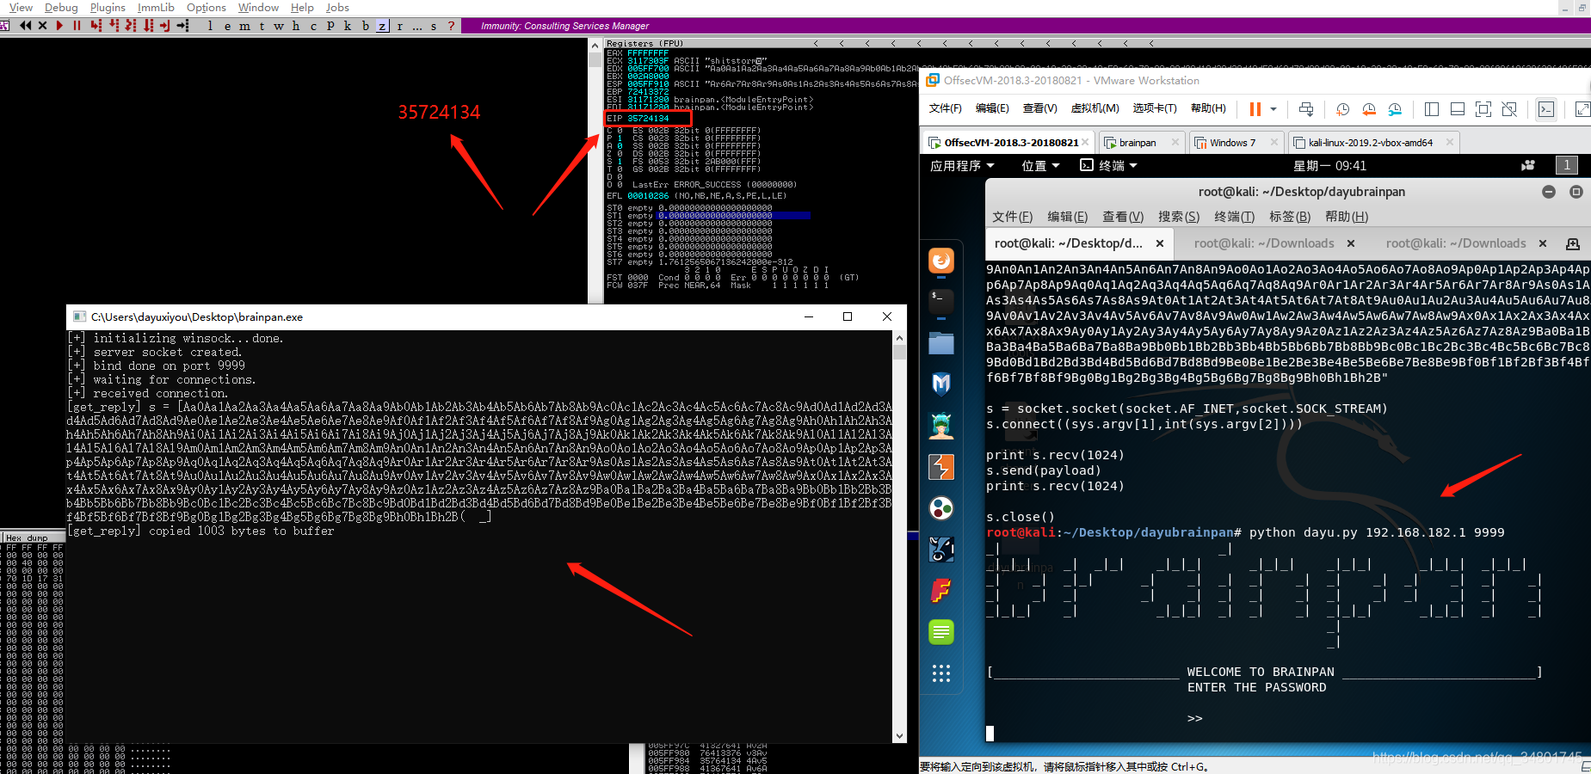Viewport: 1591px width, 774px height.
Task: Click Trace into icon in debugger toolbar
Action: coord(131,26)
